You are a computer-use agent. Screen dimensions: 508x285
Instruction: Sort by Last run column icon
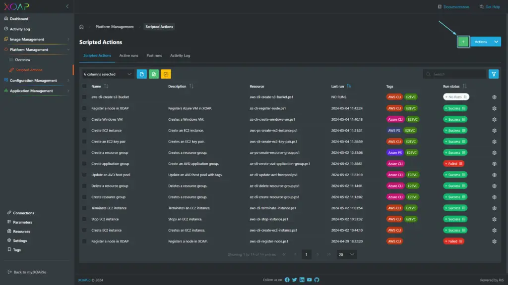pyautogui.click(x=349, y=86)
